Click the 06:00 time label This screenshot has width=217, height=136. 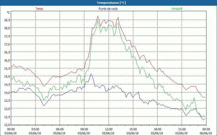click(x=60, y=129)
